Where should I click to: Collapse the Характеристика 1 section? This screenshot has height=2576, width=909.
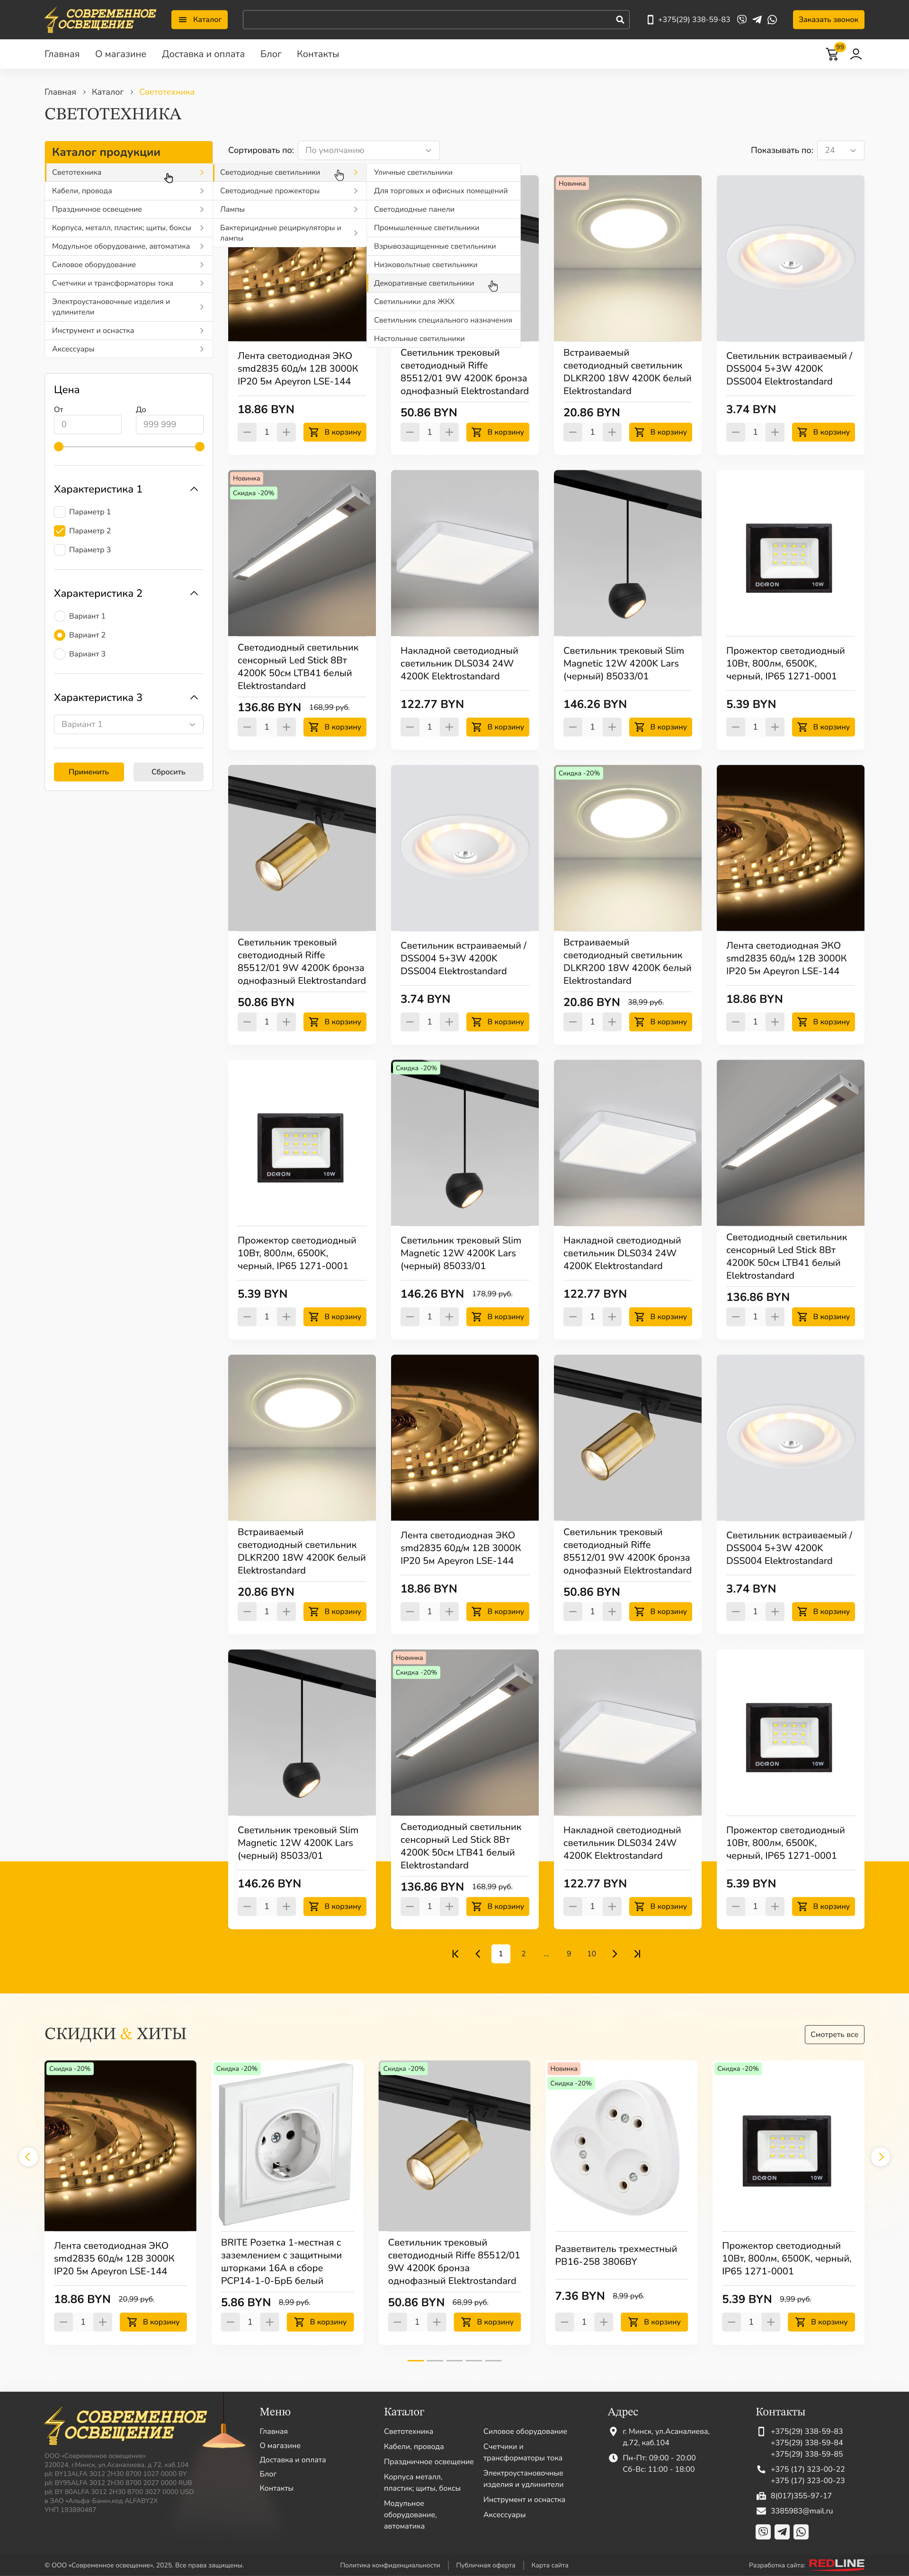click(x=194, y=489)
